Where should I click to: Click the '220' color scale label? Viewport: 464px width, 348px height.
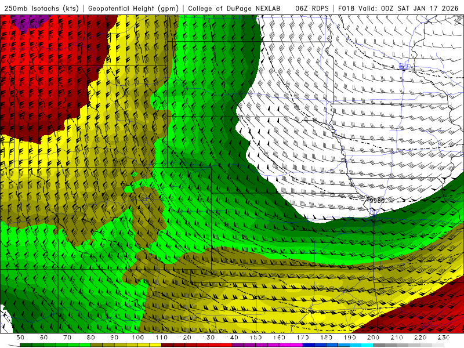(x=420, y=338)
